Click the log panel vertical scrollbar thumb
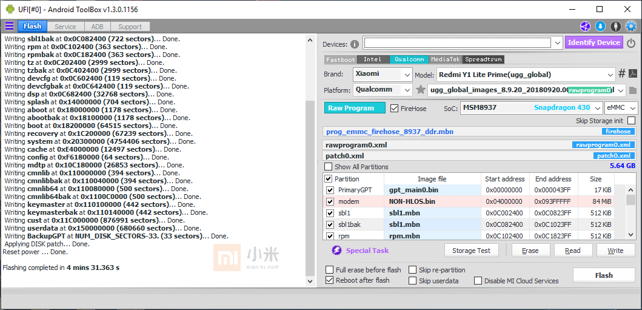Image resolution: width=642 pixels, height=310 pixels. 310,189
